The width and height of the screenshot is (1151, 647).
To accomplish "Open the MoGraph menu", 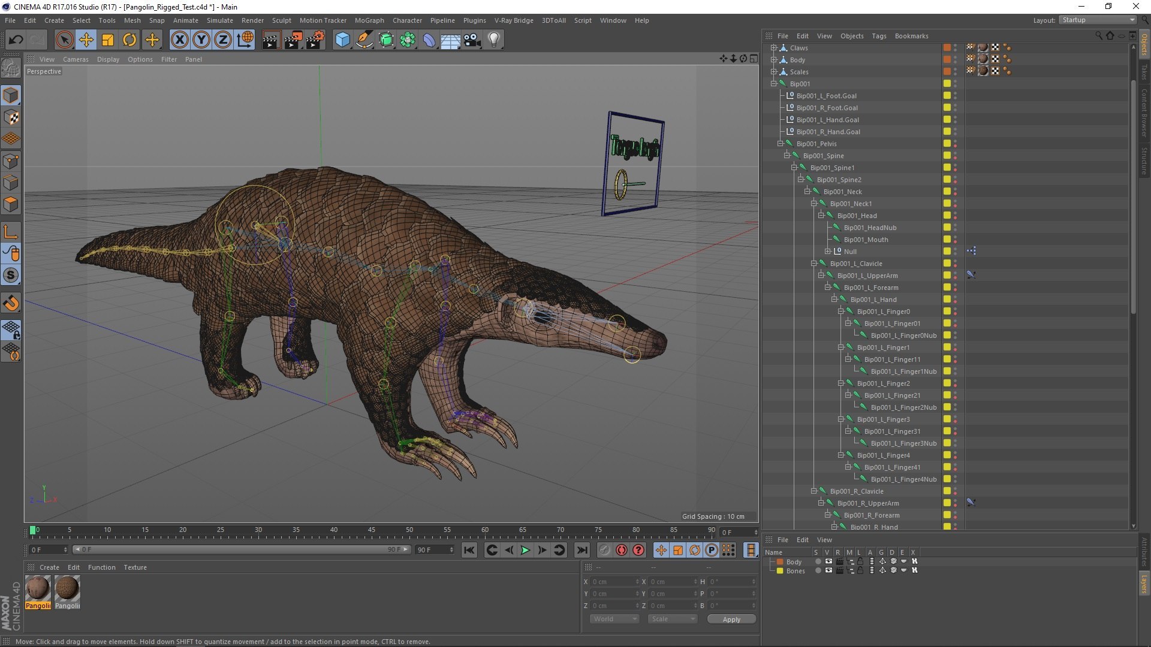I will click(x=369, y=20).
